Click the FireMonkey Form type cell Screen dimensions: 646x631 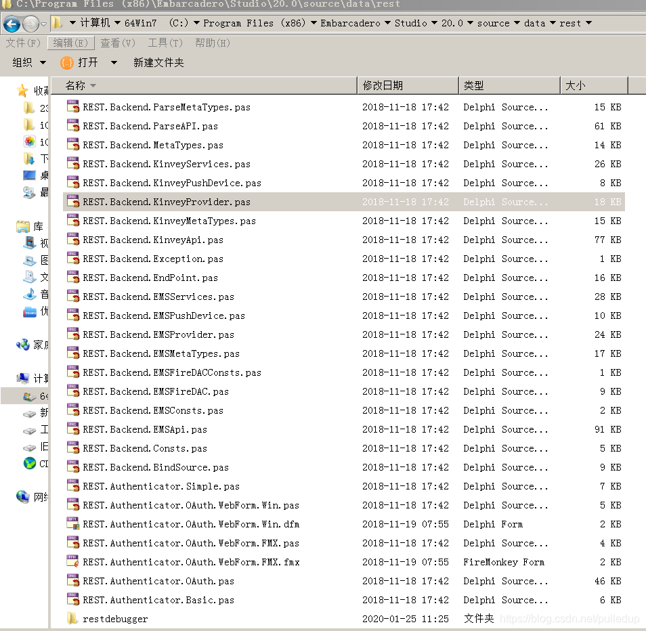click(504, 562)
